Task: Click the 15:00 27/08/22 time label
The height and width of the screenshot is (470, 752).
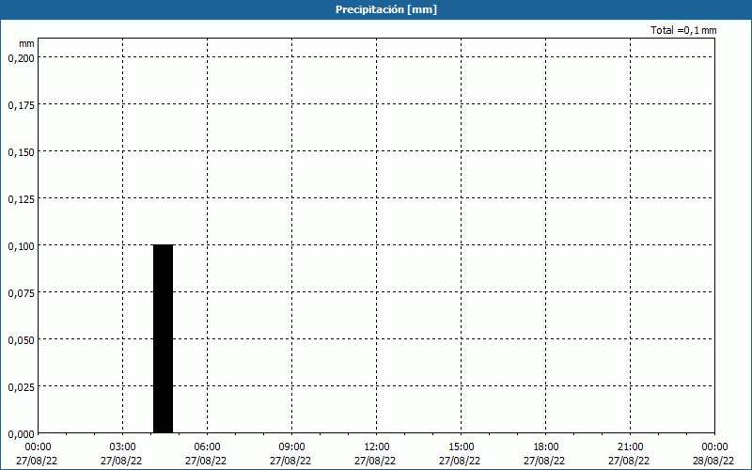Action: tap(460, 454)
